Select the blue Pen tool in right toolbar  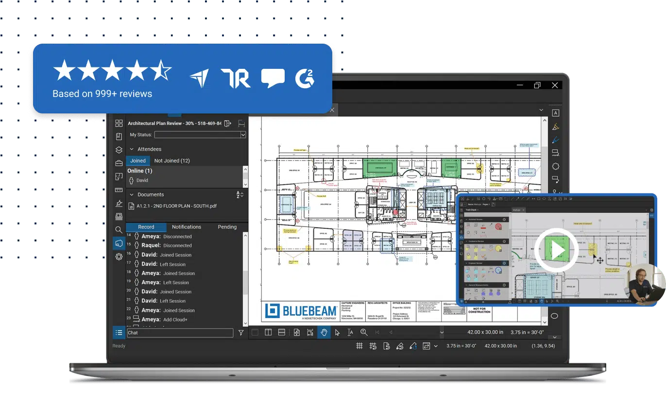[556, 140]
